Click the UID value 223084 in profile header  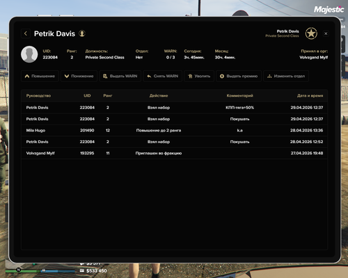(x=50, y=57)
